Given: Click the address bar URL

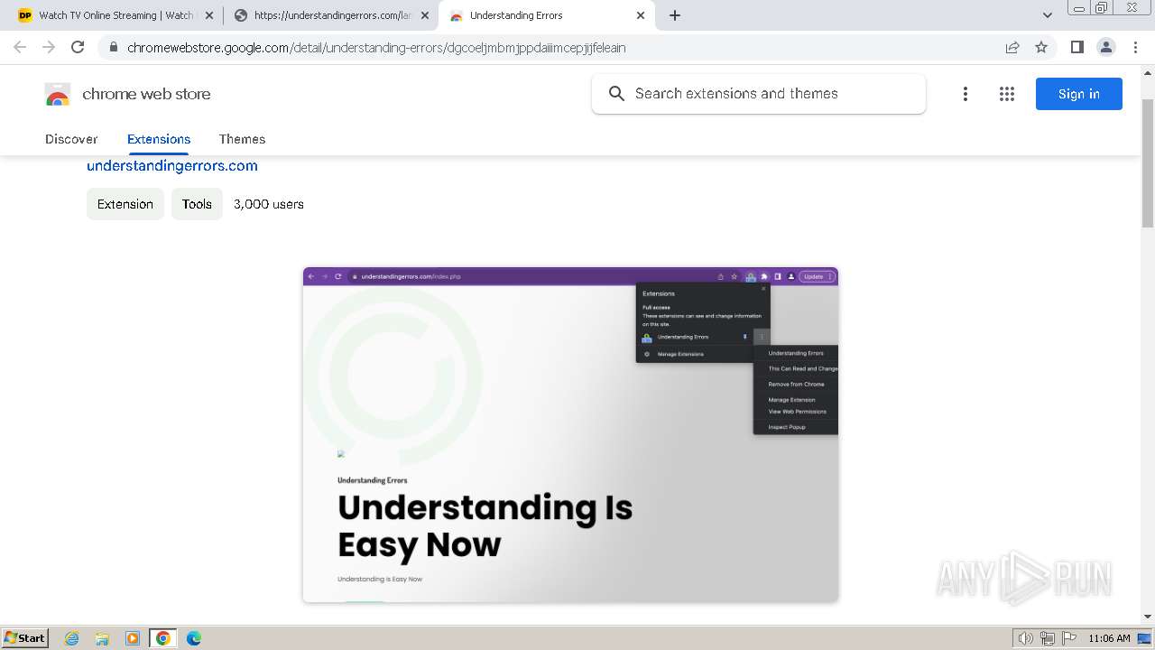Looking at the screenshot, I should tap(376, 47).
